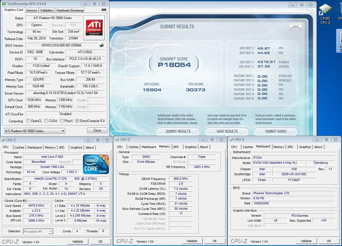
Task: Click the Intel Core i7 logo in CPU-Z
Action: click(x=96, y=164)
